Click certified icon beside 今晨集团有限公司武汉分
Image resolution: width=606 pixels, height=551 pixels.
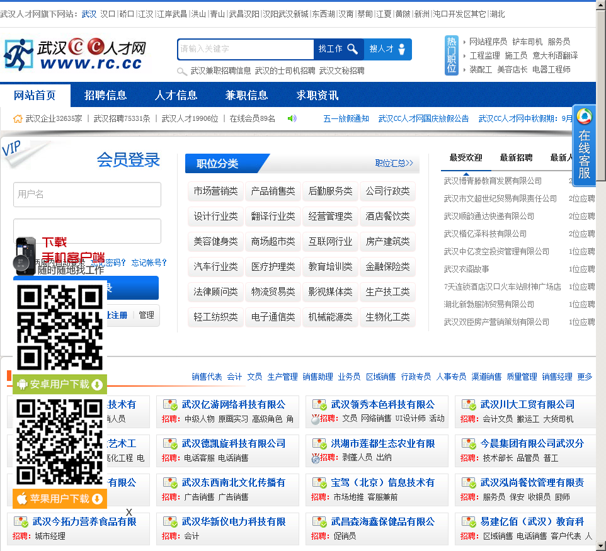pyautogui.click(x=469, y=444)
